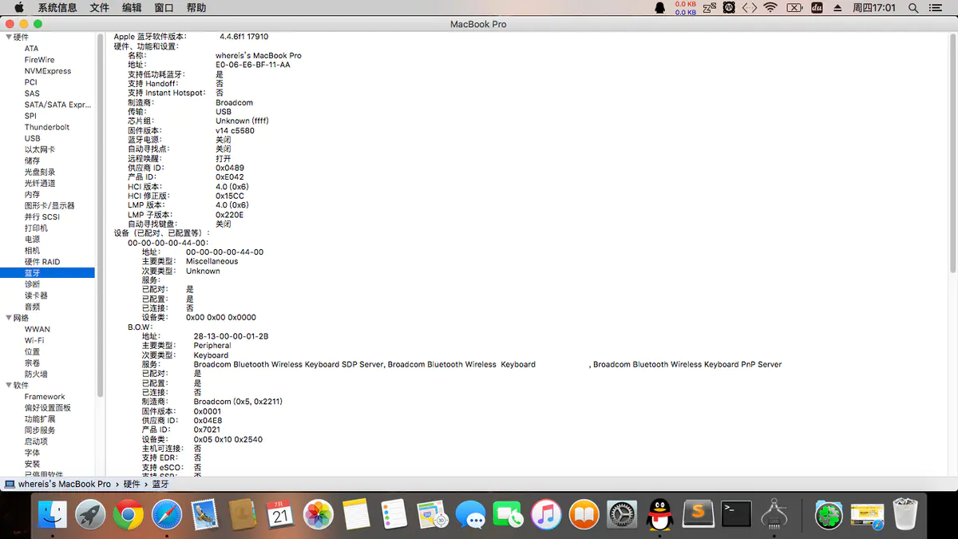Open QQ penguin icon in dock
The height and width of the screenshot is (539, 958).
click(659, 514)
